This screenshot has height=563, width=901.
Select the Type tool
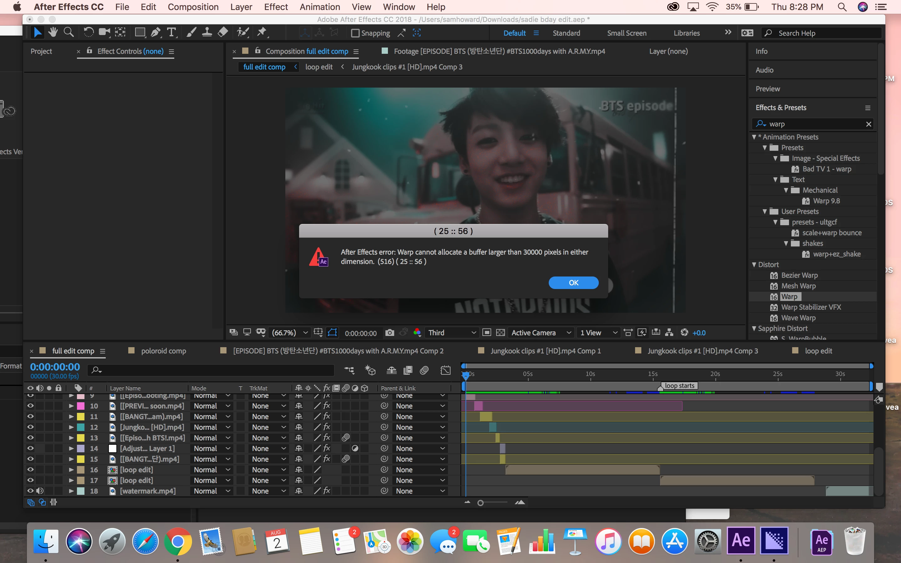tap(171, 33)
